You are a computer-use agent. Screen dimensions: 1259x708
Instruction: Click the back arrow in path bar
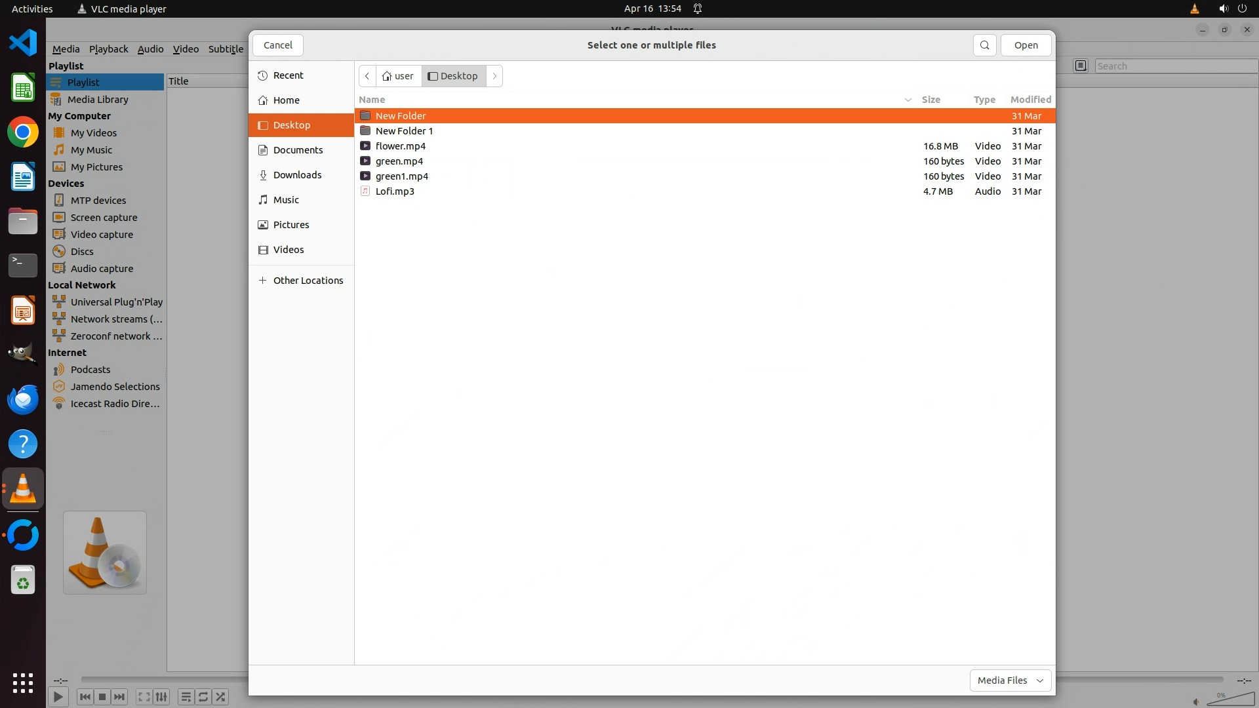(367, 76)
